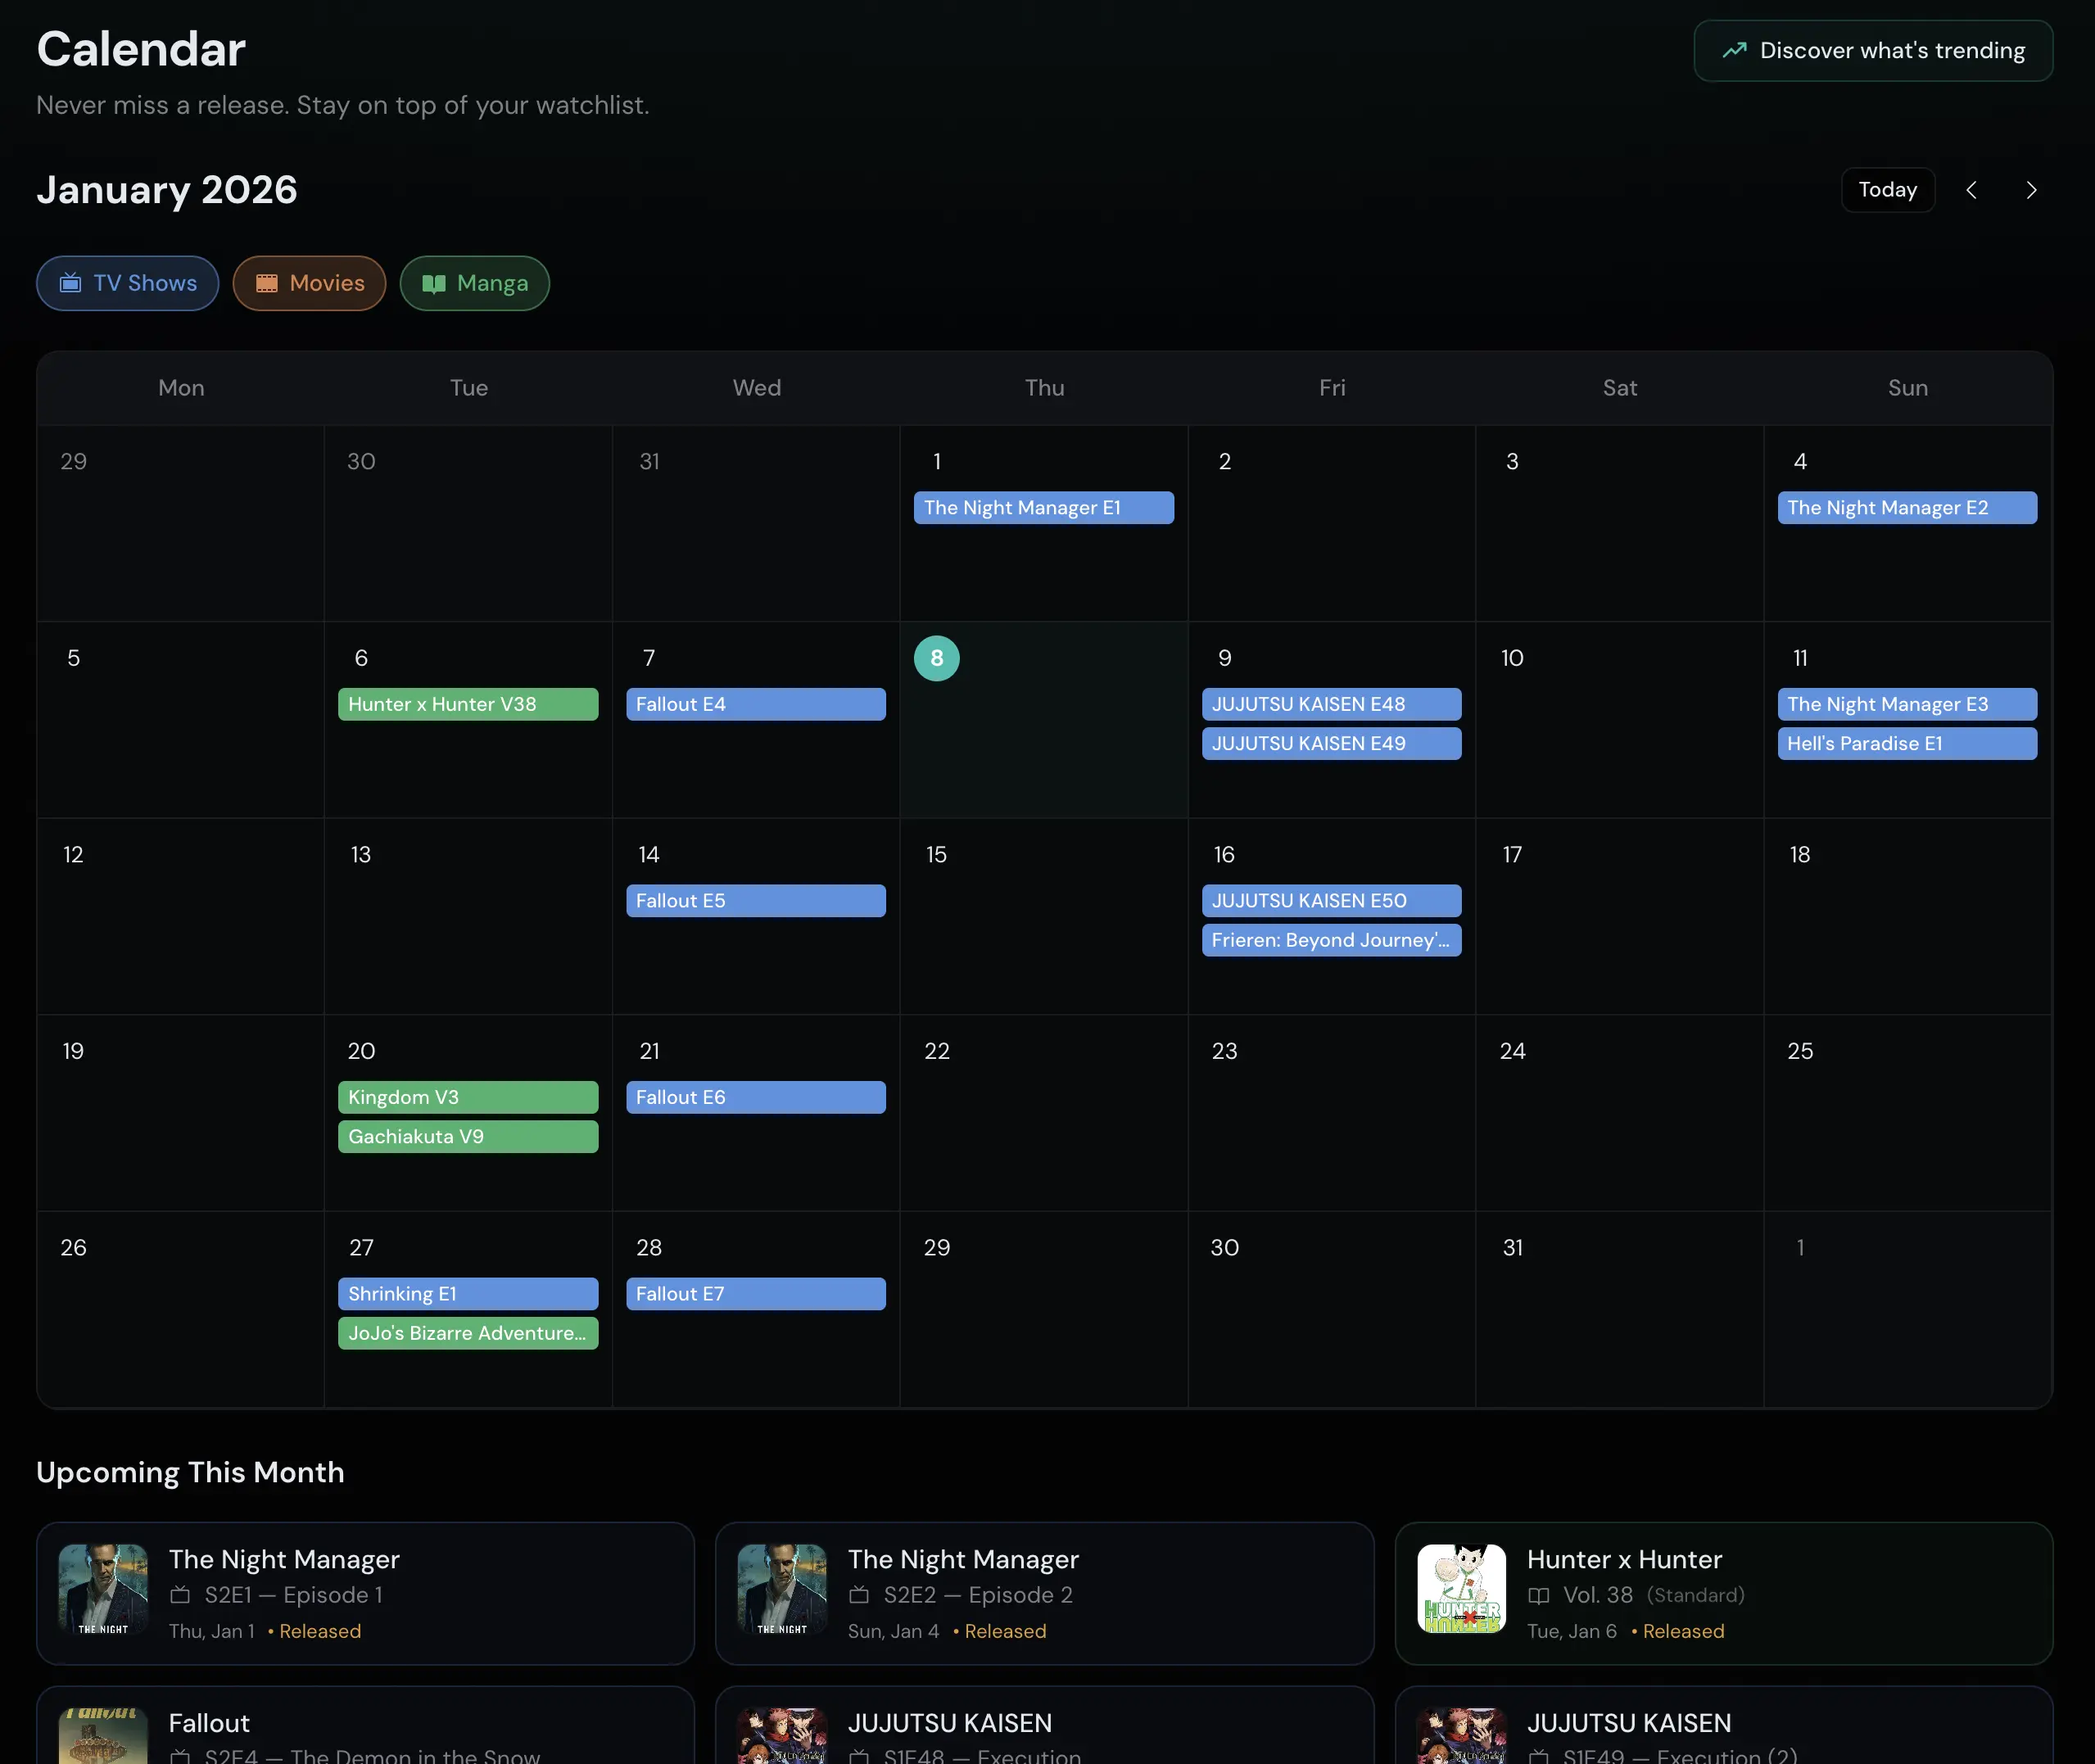
Task: Open Frieren: Beyond Journey's event
Action: pyautogui.click(x=1331, y=940)
